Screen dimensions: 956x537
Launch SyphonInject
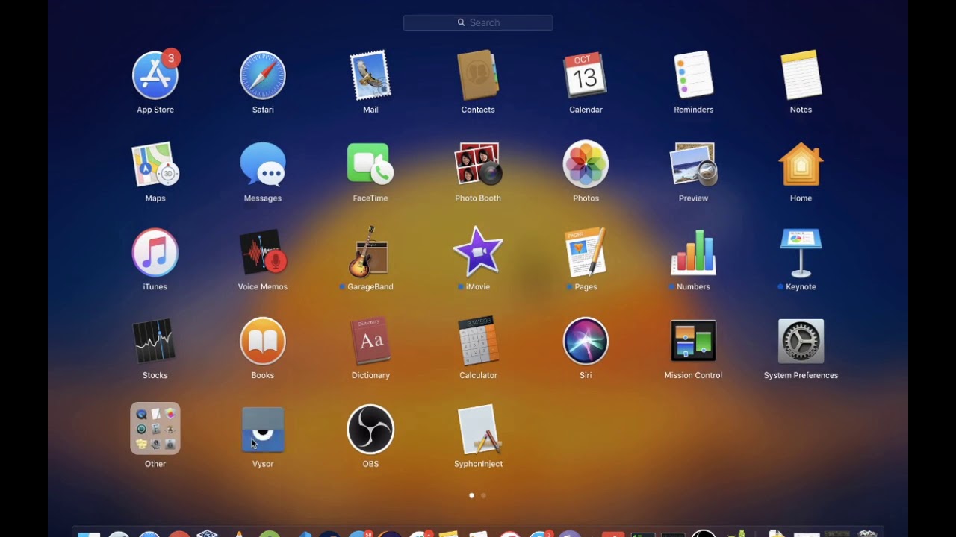tap(478, 429)
